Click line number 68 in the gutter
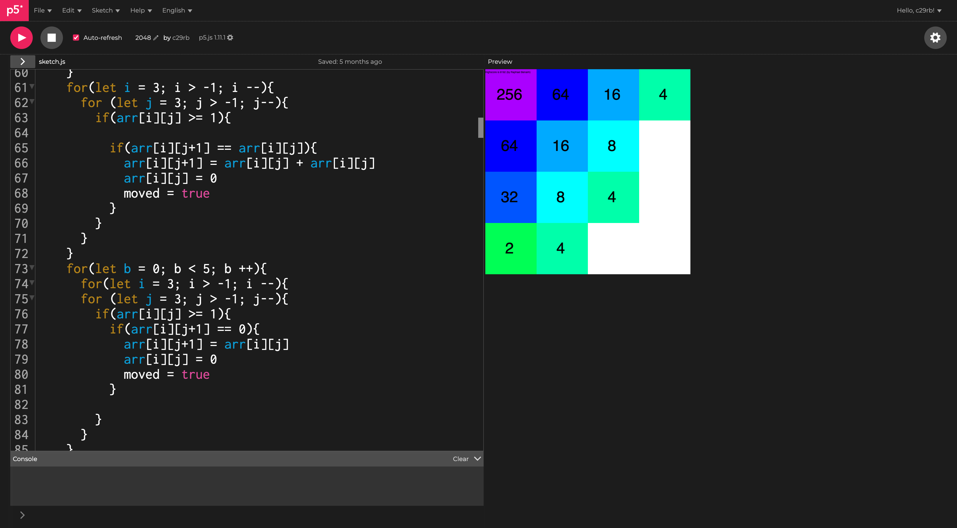This screenshot has height=528, width=957. coord(21,193)
